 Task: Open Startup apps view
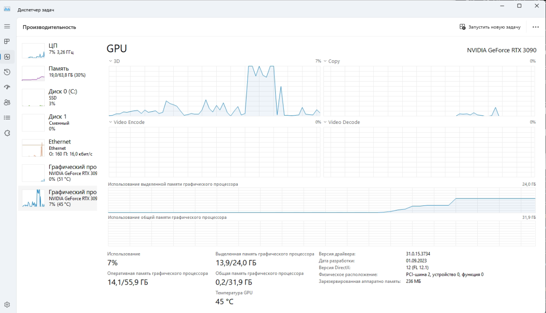tap(7, 87)
